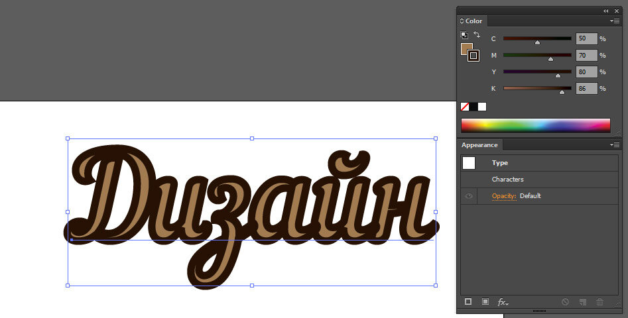Click the panel bottom drag gripper
This screenshot has width=628, height=318.
click(540, 311)
